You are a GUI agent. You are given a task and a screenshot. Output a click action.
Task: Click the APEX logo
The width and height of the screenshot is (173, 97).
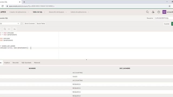(3, 12)
